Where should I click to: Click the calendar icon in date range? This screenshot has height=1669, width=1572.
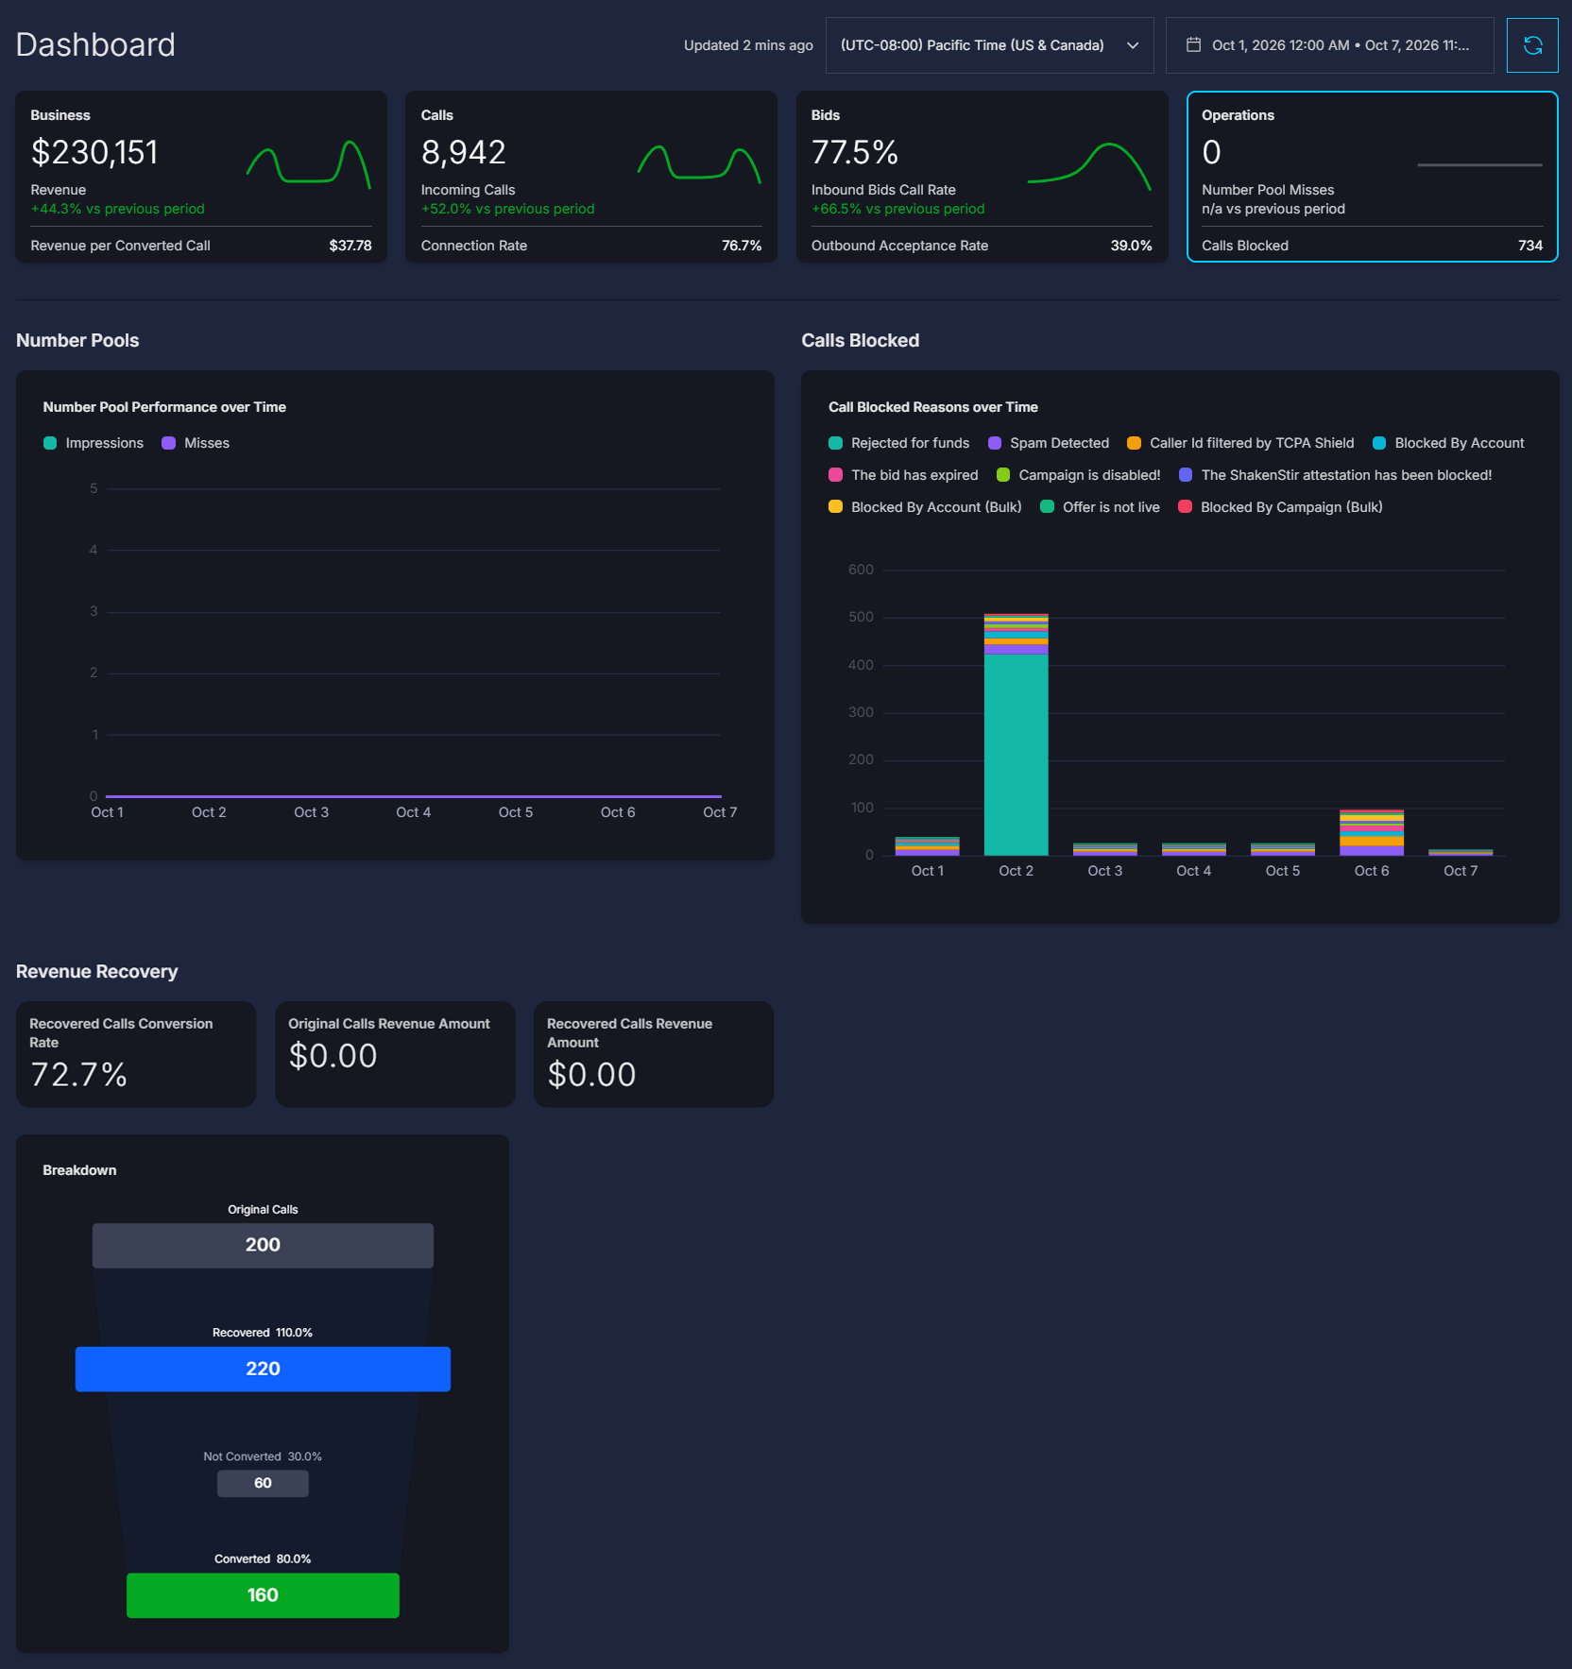coord(1193,45)
